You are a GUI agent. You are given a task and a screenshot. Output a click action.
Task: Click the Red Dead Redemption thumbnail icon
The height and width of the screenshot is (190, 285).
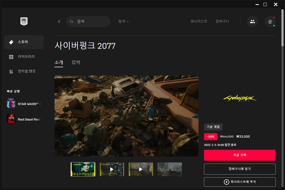pyautogui.click(x=11, y=119)
